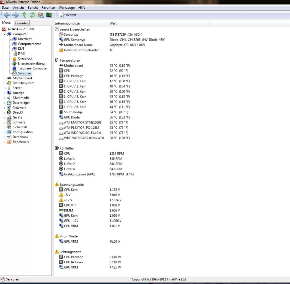Select the GPU Sensortyp row
Screen dimensions: 290x284
(112, 40)
